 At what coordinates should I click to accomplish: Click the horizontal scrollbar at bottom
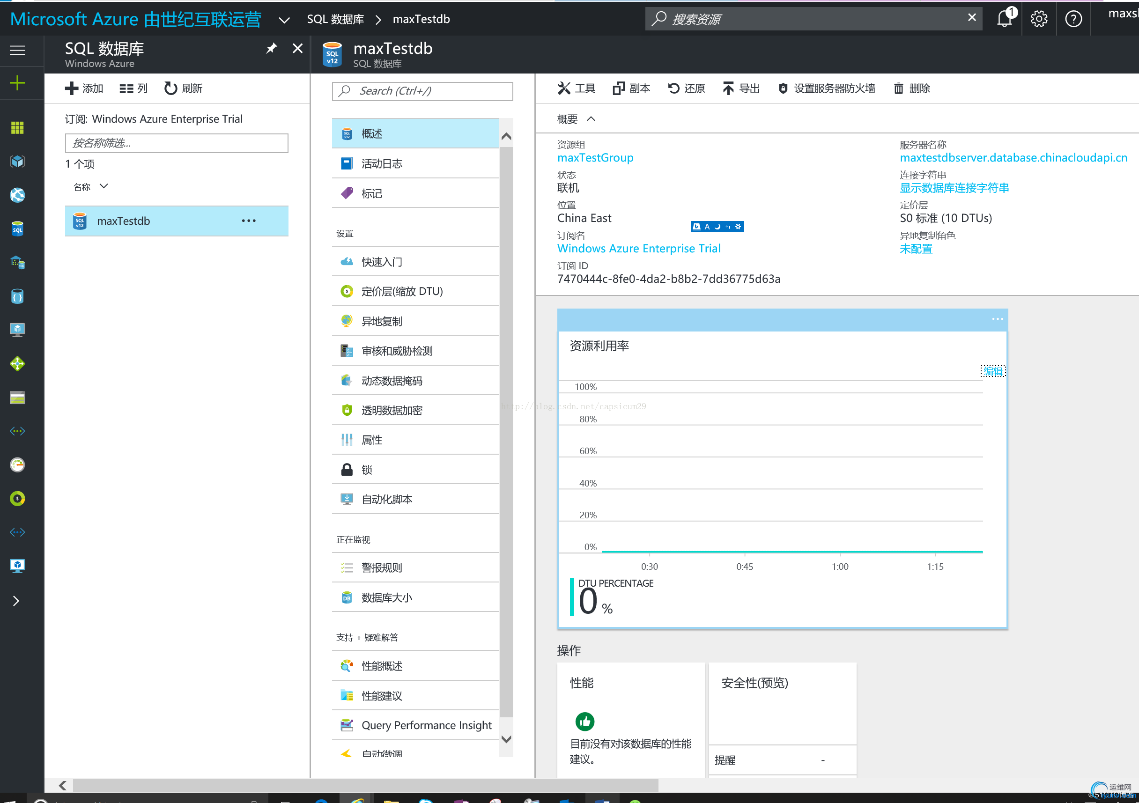pyautogui.click(x=365, y=785)
